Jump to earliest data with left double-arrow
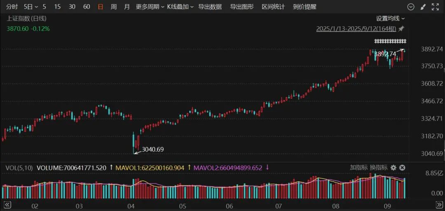This screenshot has height=211, width=445. click(x=7, y=204)
